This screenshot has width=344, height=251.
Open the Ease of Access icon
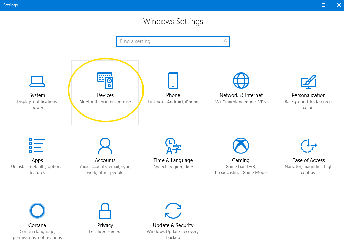(x=308, y=146)
